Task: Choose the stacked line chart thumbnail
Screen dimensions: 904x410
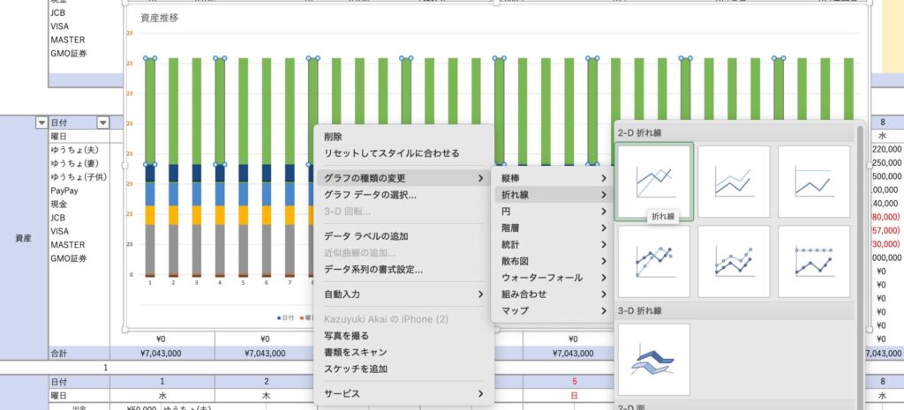Action: pos(734,180)
